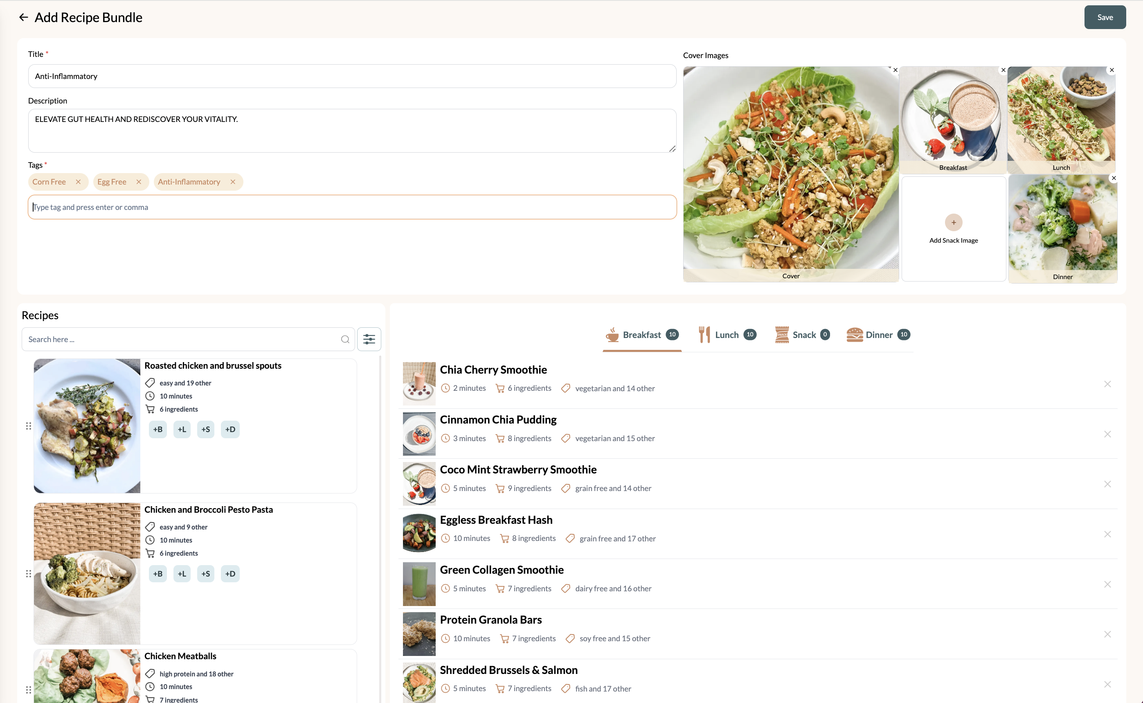Image resolution: width=1143 pixels, height=703 pixels.
Task: Click the remove X icon on Corn Free tag
Action: coord(79,181)
